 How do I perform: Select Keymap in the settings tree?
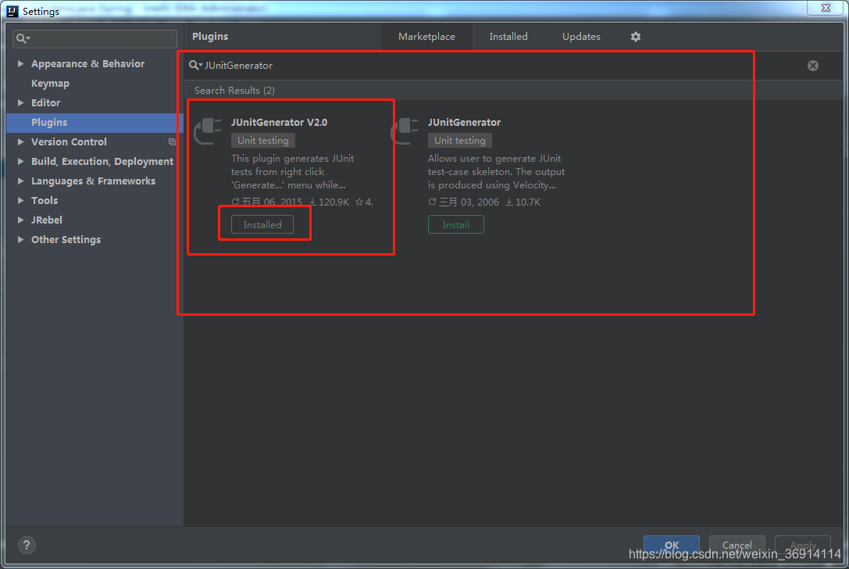pos(50,84)
